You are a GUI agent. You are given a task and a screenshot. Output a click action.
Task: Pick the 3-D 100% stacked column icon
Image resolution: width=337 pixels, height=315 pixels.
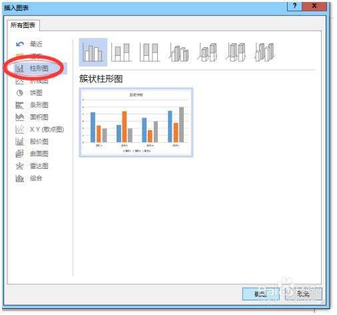point(236,52)
